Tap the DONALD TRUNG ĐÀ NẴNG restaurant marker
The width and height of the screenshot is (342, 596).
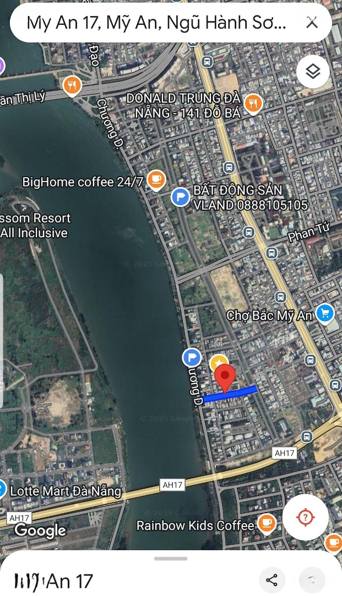(x=253, y=104)
